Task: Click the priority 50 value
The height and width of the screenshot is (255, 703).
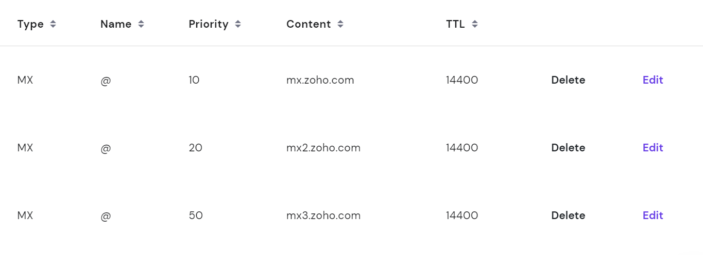Action: click(196, 215)
